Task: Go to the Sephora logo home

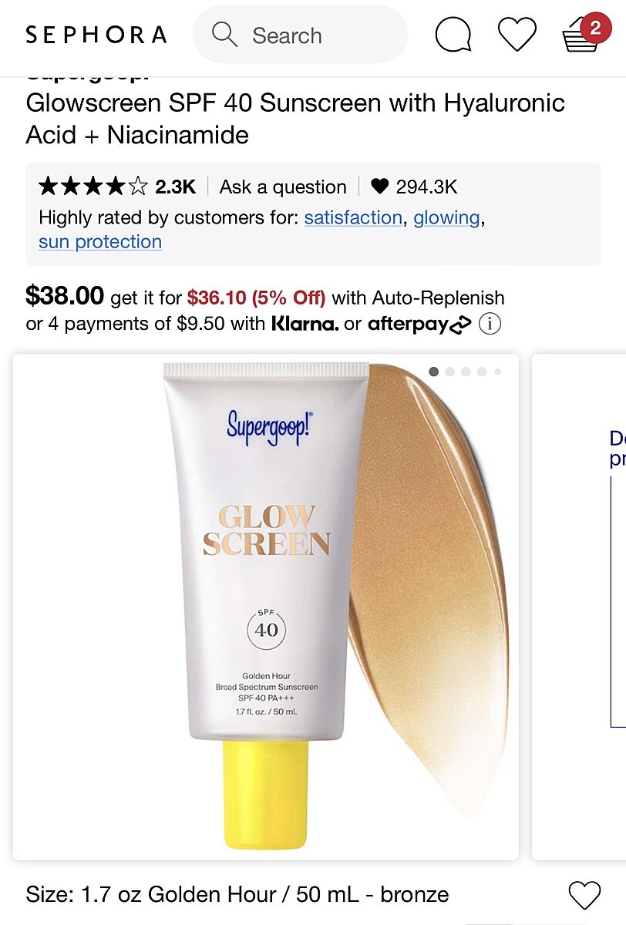Action: click(96, 35)
